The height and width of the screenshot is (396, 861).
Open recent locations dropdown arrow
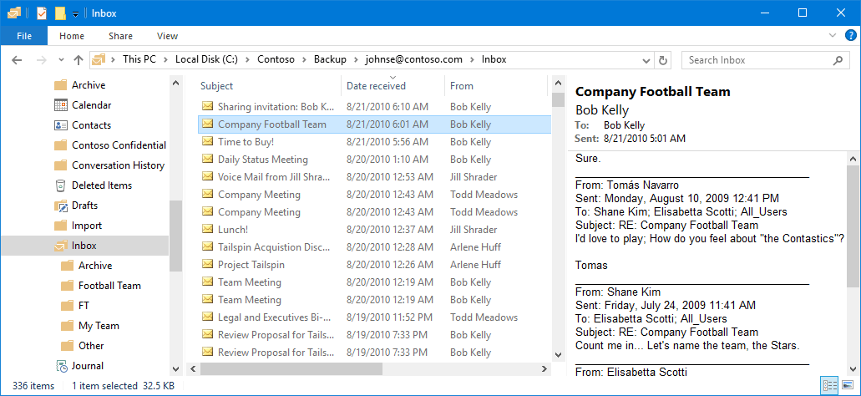point(61,60)
